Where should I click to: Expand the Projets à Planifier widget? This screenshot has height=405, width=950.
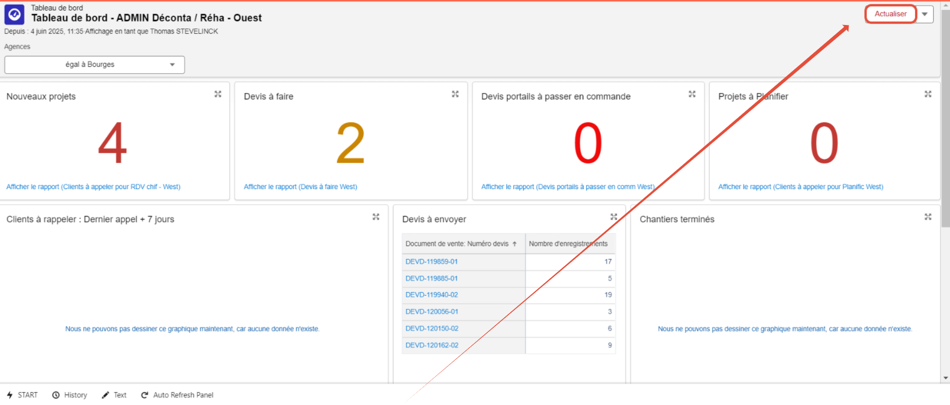(928, 94)
